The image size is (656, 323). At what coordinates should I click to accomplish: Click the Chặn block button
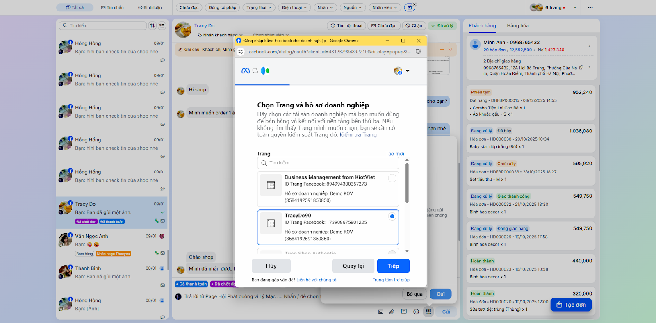tap(414, 25)
